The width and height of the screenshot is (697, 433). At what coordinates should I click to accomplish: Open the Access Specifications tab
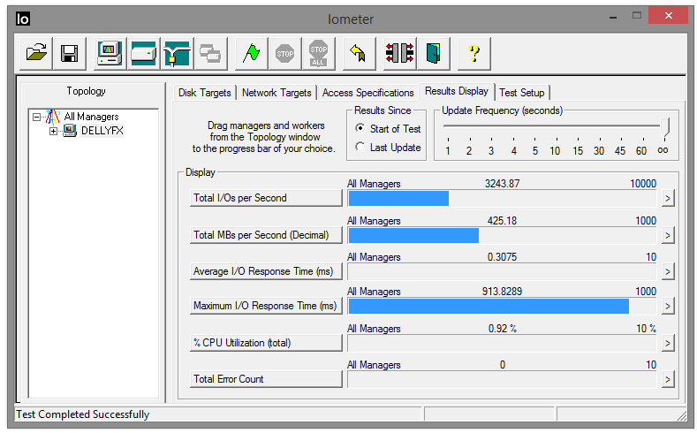point(367,93)
